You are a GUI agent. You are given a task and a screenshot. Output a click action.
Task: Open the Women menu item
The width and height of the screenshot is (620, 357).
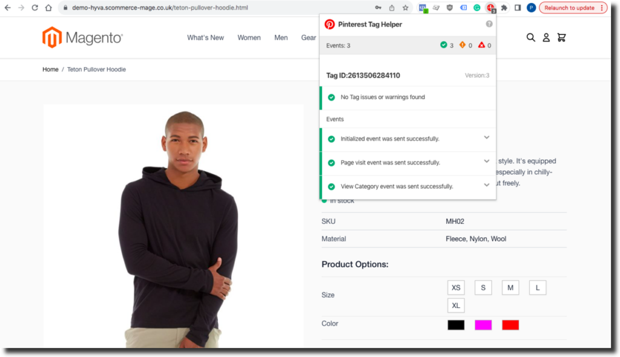[249, 38]
